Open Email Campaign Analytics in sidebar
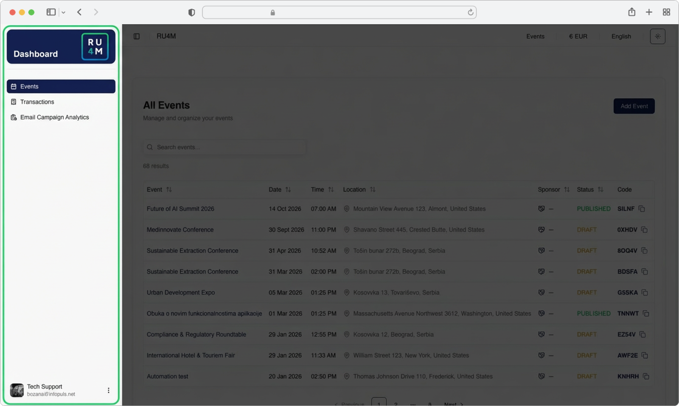The image size is (679, 406). 54,118
